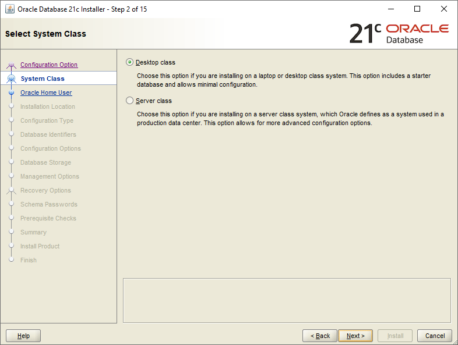Go to the Oracle Home User step link
458x345 pixels.
(46, 93)
